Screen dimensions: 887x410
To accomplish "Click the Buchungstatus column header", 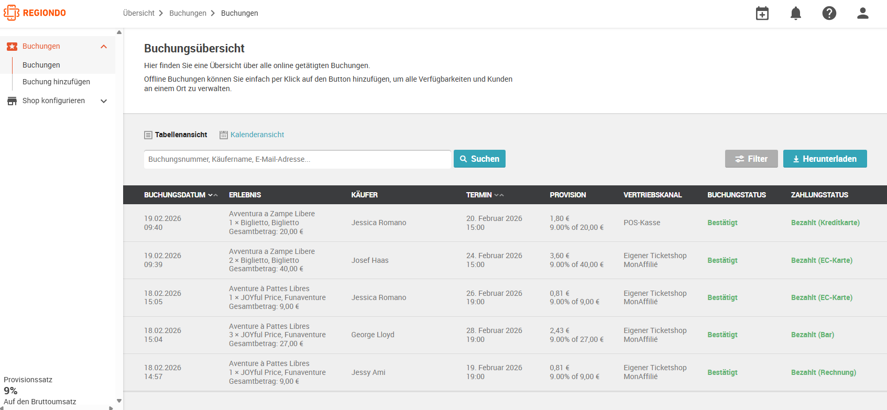I will pyautogui.click(x=736, y=195).
